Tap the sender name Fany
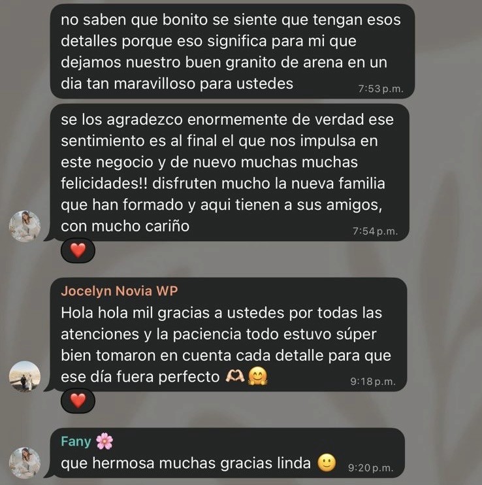Image resolution: width=482 pixels, height=485 pixels. tap(76, 441)
